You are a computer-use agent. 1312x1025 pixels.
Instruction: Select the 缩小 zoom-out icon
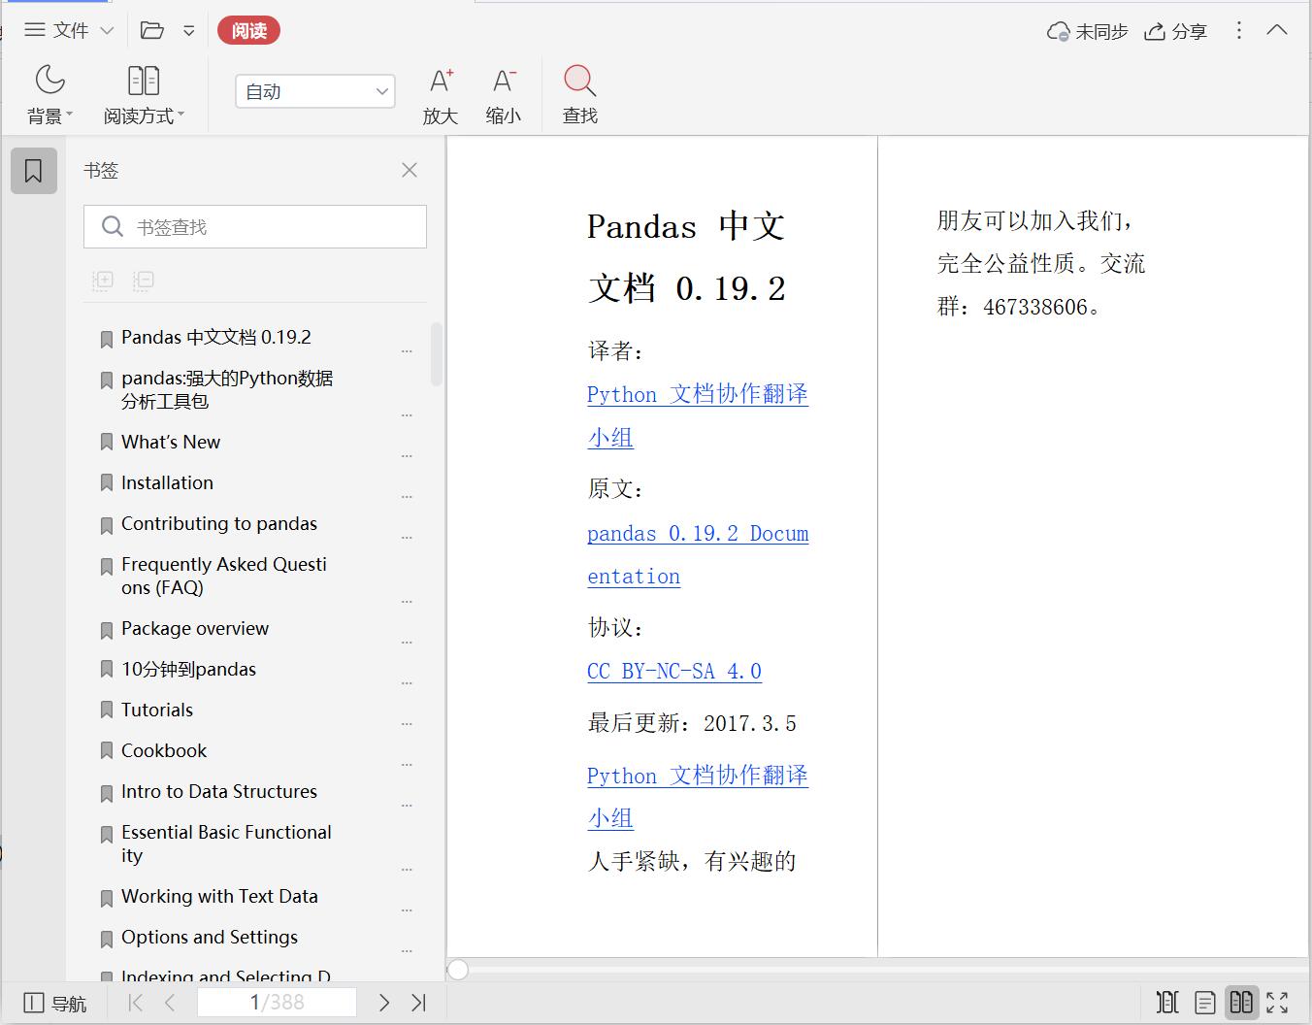(x=503, y=92)
